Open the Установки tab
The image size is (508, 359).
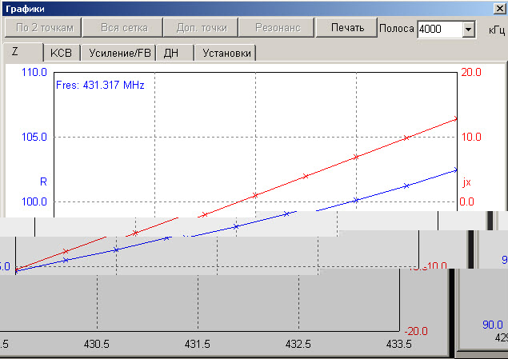[x=227, y=54]
